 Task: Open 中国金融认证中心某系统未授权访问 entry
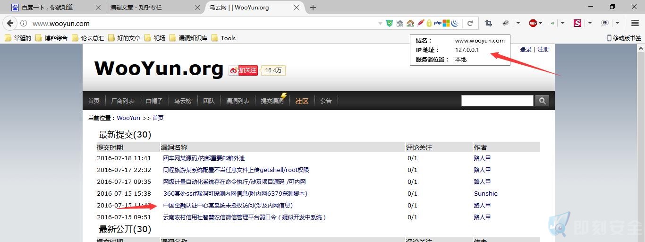(x=228, y=205)
